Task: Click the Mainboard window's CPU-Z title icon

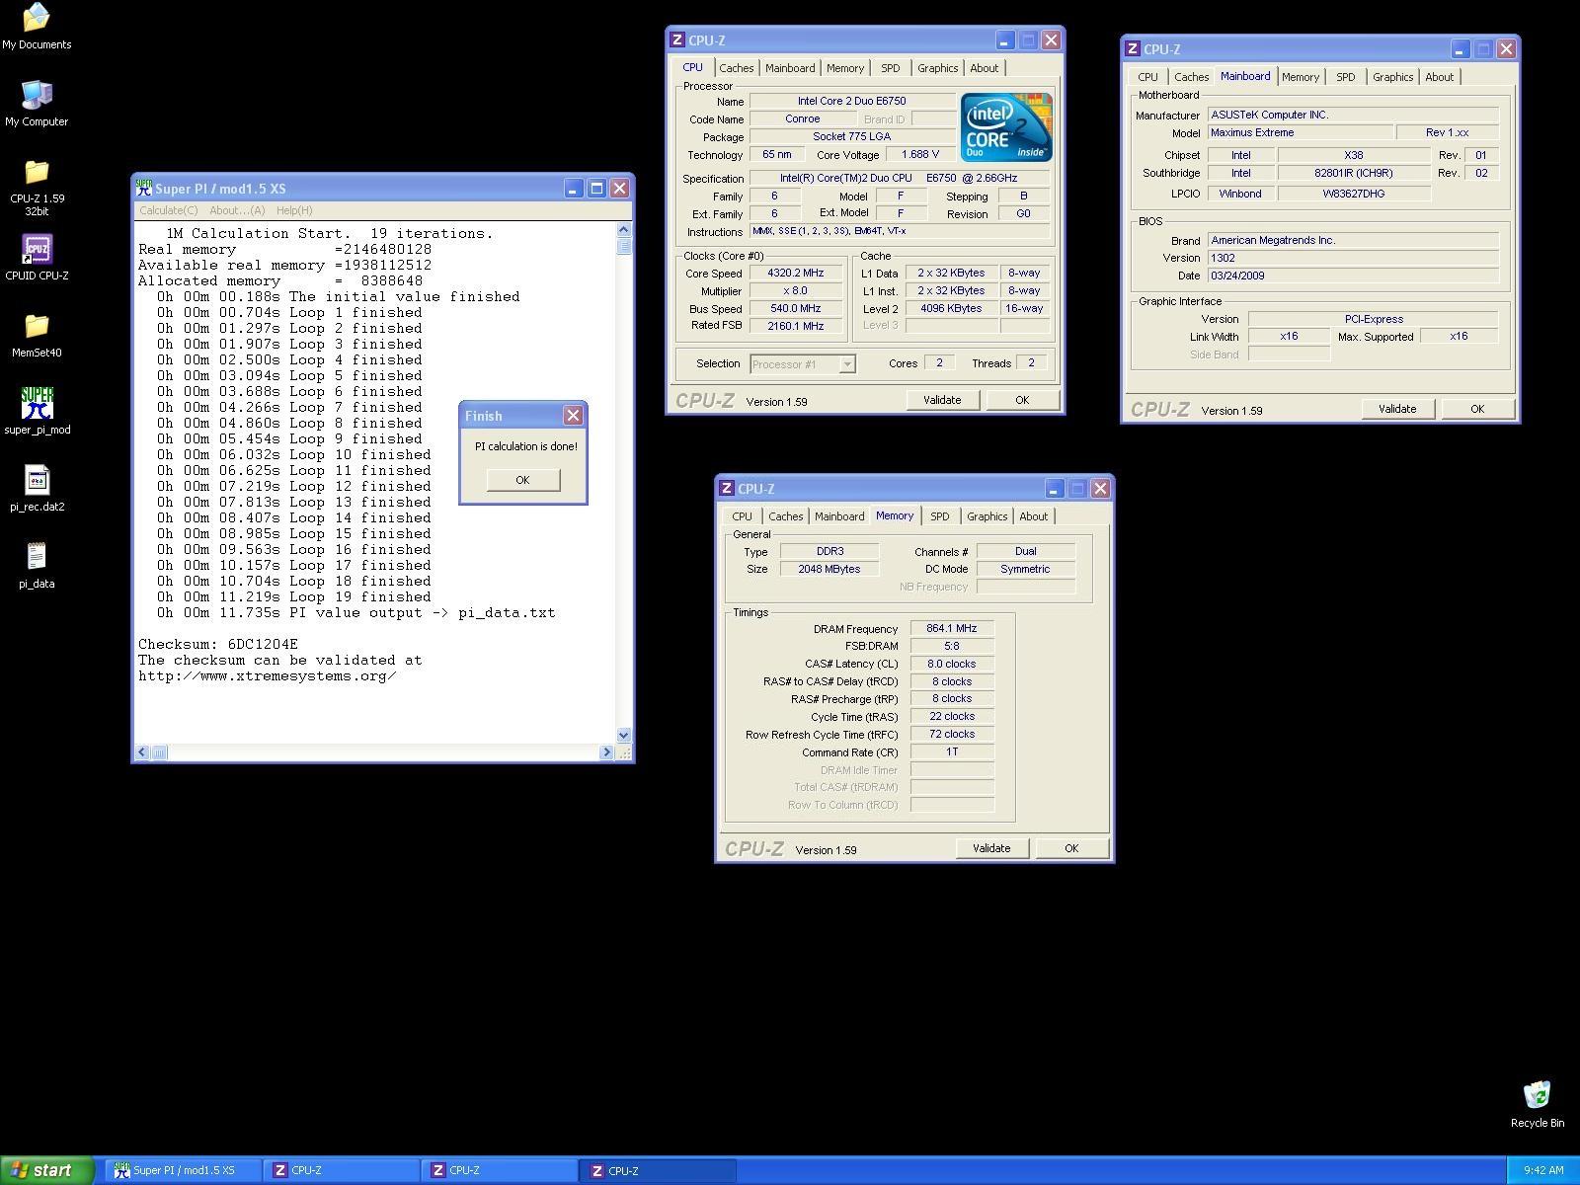Action: [1132, 49]
